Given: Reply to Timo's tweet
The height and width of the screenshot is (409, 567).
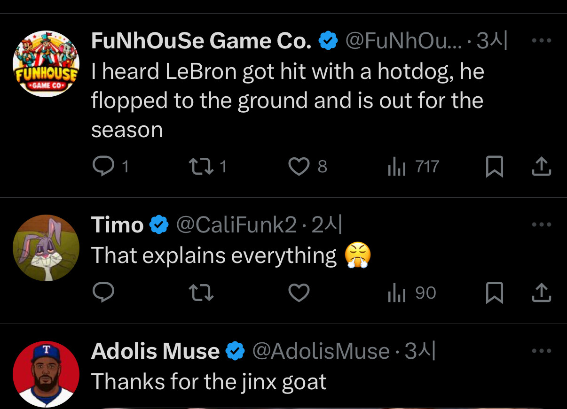Looking at the screenshot, I should point(103,293).
